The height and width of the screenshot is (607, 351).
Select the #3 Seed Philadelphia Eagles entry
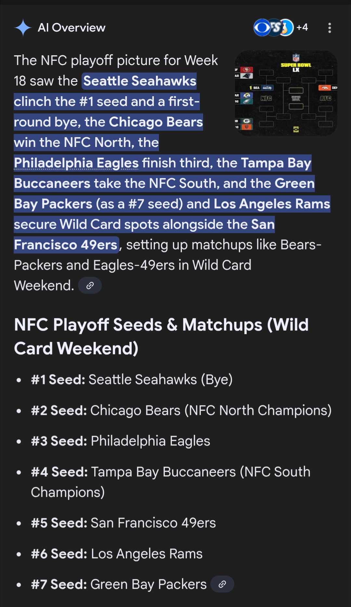tap(121, 441)
